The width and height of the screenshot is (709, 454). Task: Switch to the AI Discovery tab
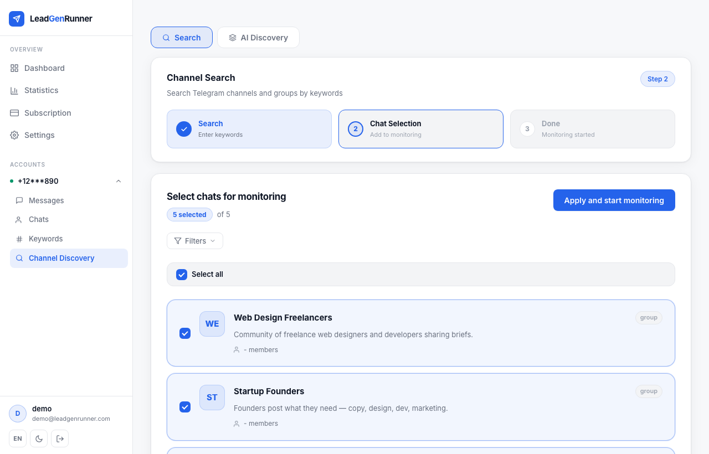258,38
